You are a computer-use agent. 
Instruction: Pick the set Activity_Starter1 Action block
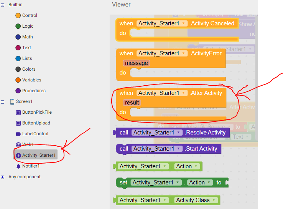tap(172, 183)
